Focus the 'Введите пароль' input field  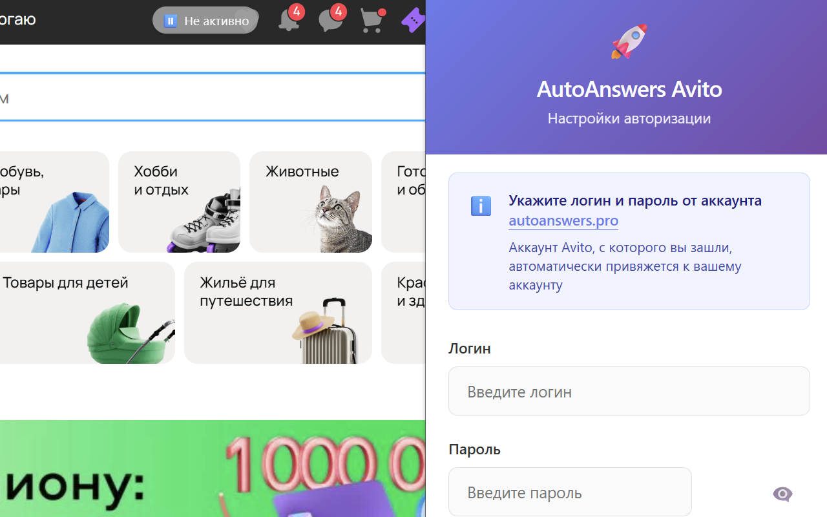pyautogui.click(x=570, y=492)
